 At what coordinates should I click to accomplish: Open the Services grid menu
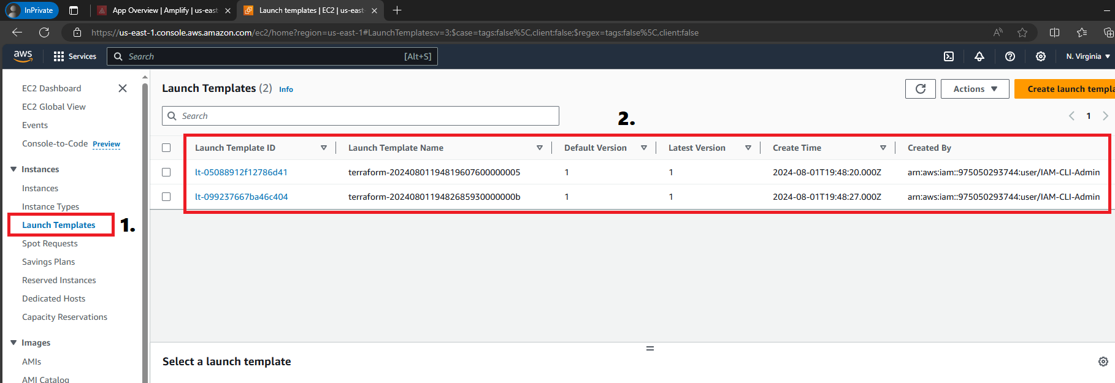(x=75, y=56)
